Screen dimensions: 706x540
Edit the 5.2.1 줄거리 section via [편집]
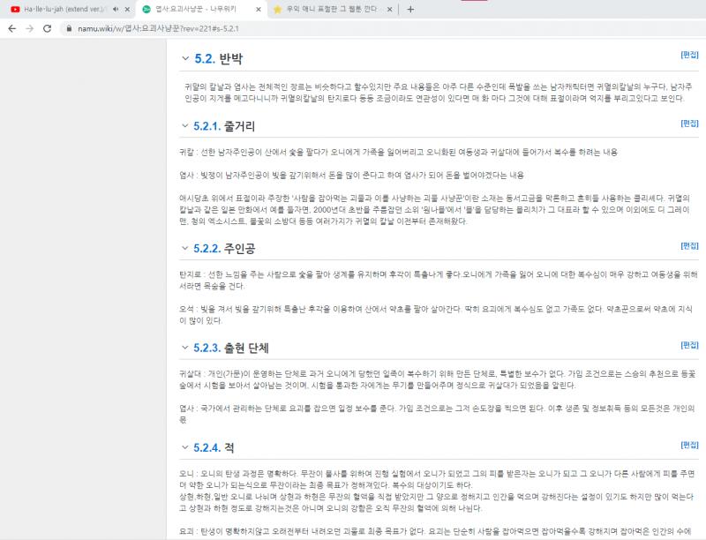point(689,124)
